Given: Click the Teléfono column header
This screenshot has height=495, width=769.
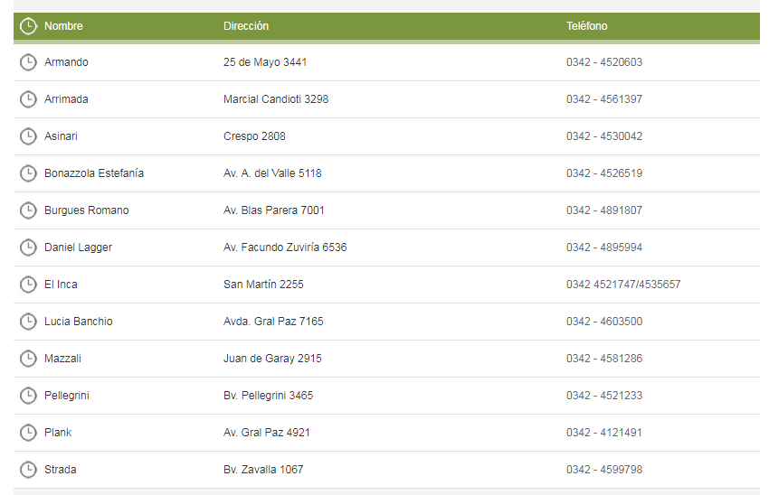Looking at the screenshot, I should coord(587,26).
